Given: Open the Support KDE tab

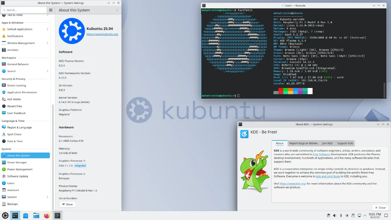Looking at the screenshot, I should pos(345,143).
